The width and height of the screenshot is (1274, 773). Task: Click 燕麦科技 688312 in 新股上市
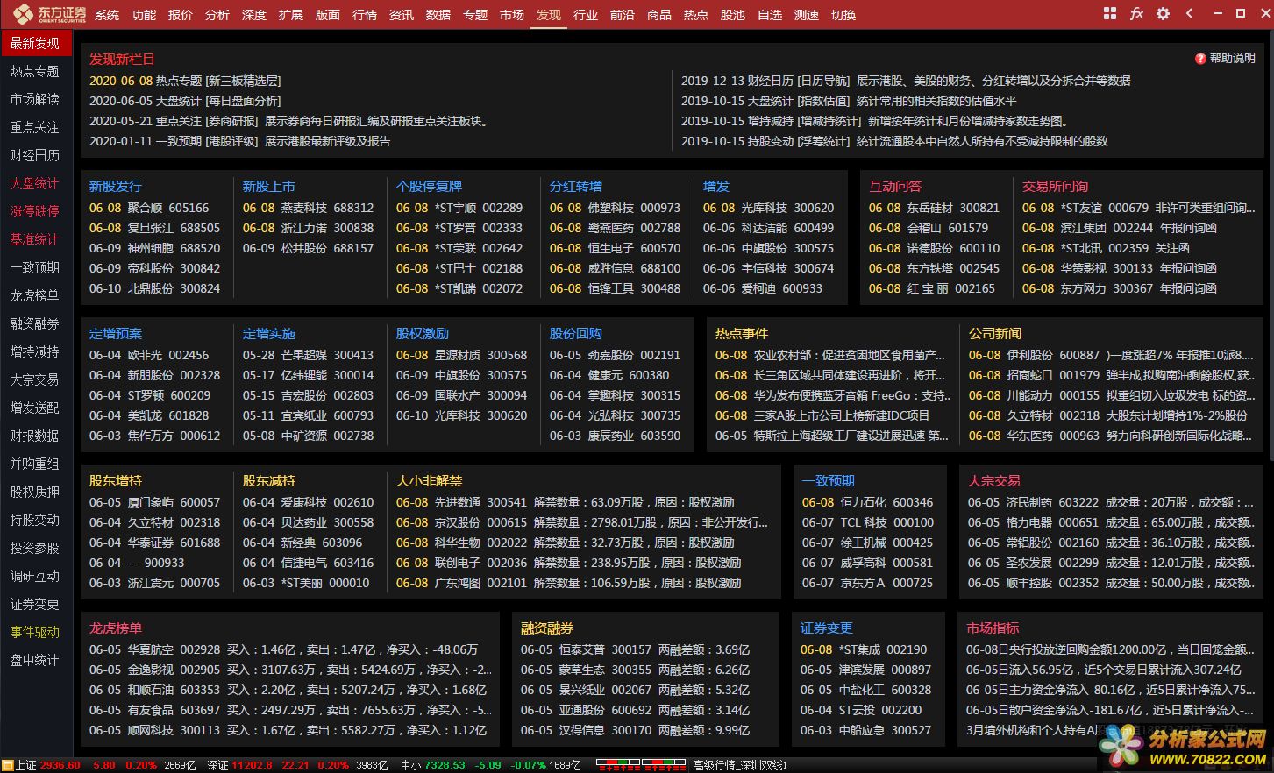click(x=308, y=209)
